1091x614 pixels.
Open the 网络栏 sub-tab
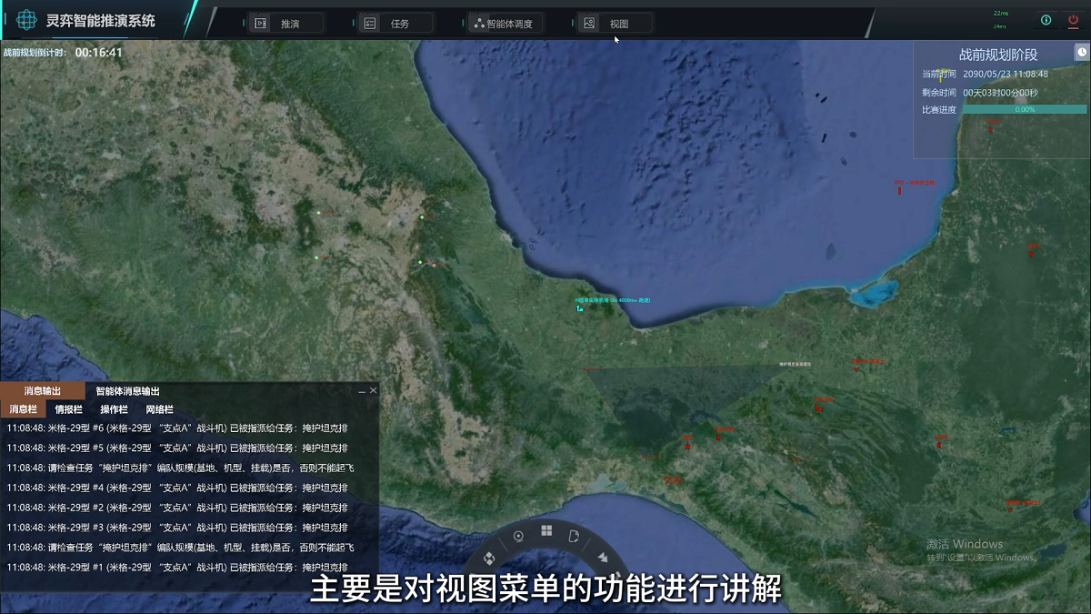(159, 409)
